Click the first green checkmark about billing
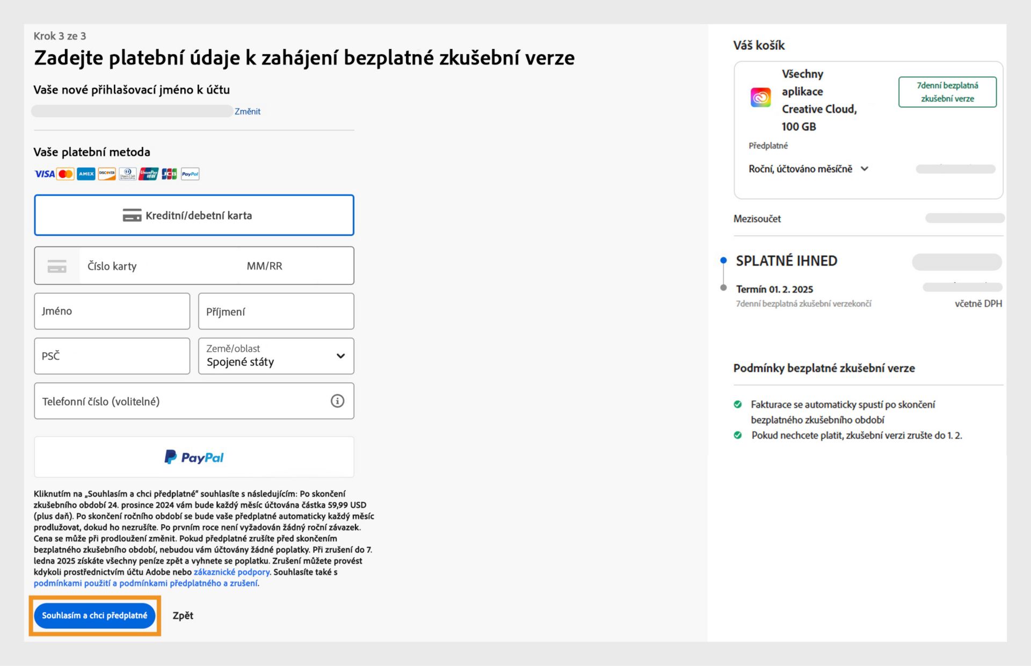The width and height of the screenshot is (1031, 666). coord(738,404)
